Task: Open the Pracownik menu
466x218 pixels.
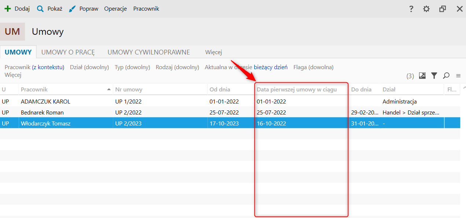Action: pyautogui.click(x=146, y=9)
